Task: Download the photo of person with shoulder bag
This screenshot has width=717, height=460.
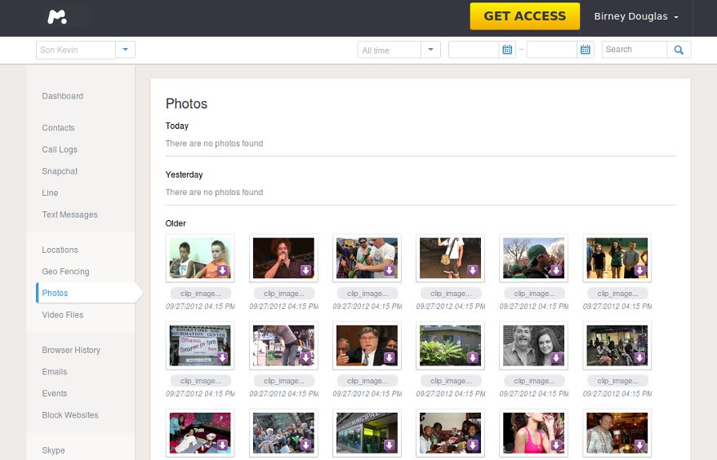Action: pyautogui.click(x=473, y=271)
